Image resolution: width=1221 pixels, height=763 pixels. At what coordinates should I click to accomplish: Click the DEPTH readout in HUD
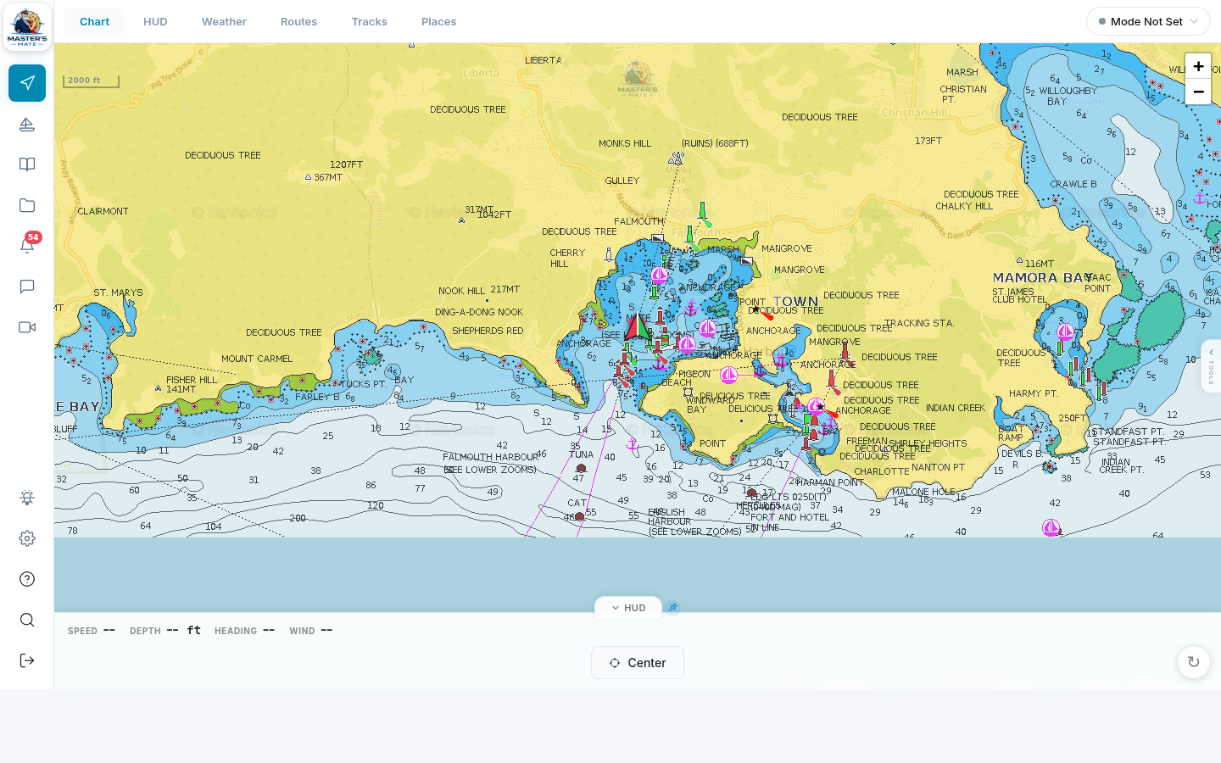[x=164, y=631]
